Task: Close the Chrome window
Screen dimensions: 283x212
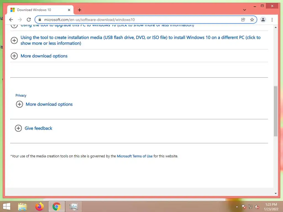Action: (x=272, y=6)
